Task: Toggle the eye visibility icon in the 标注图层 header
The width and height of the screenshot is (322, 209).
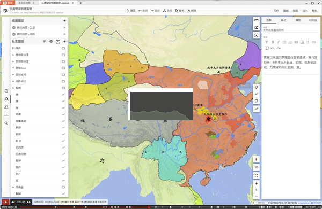Action: click(x=51, y=41)
